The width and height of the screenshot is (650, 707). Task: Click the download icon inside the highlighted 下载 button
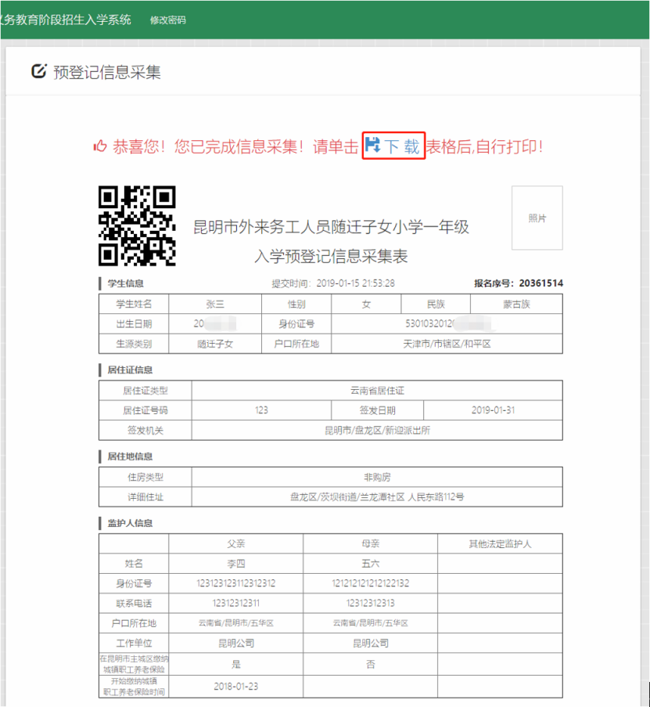tap(374, 145)
